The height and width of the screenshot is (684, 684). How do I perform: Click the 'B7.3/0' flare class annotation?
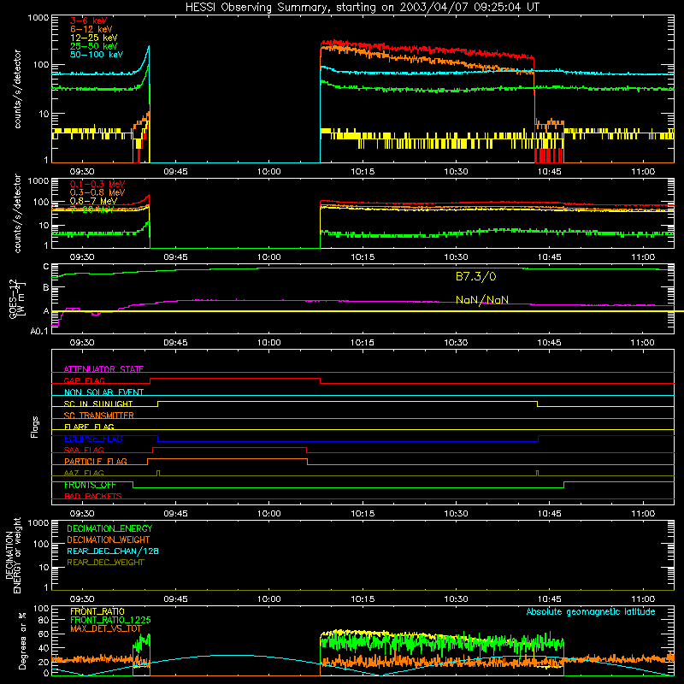point(476,276)
